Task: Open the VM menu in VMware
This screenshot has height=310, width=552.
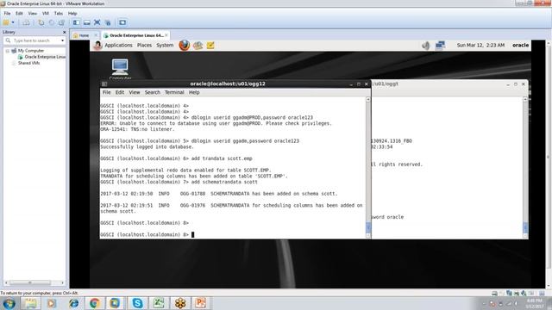Action: click(x=46, y=14)
